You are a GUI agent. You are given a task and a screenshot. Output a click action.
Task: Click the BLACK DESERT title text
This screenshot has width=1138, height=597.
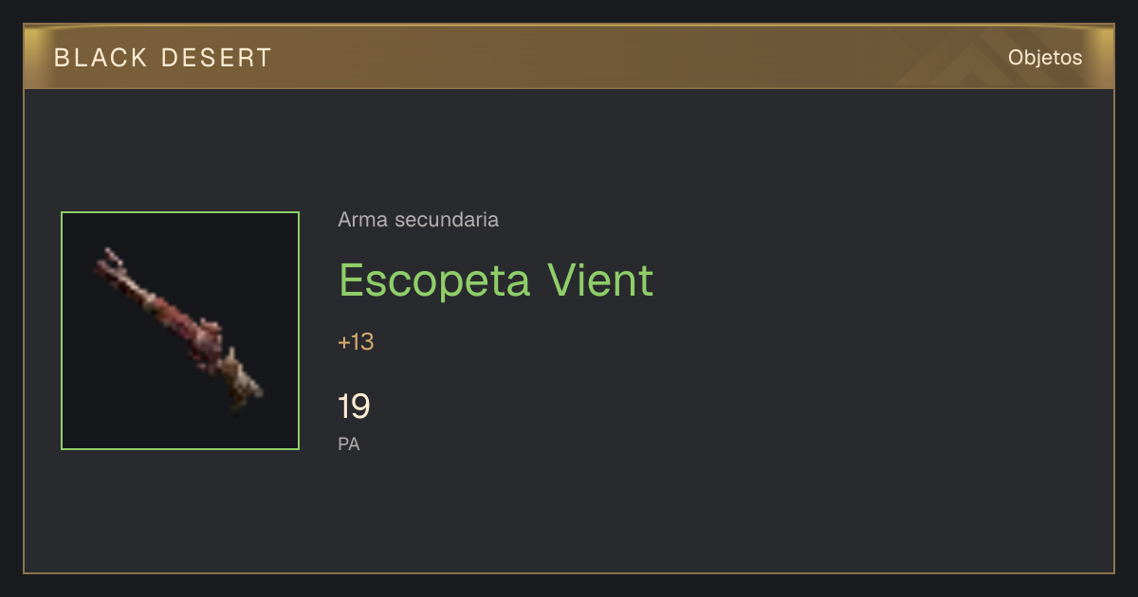coord(163,58)
